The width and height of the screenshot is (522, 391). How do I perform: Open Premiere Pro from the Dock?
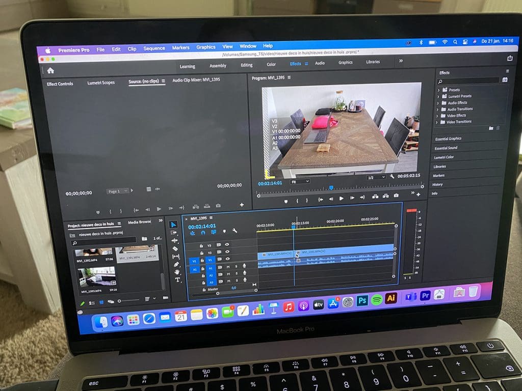(425, 296)
